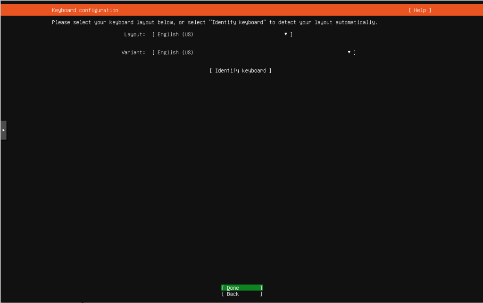Image resolution: width=483 pixels, height=303 pixels.
Task: Open the Layout dropdown arrow
Action: tap(286, 34)
